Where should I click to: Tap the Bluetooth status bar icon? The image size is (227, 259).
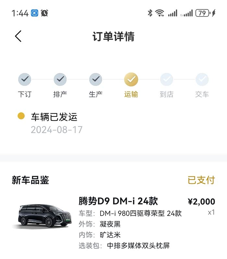(150, 13)
